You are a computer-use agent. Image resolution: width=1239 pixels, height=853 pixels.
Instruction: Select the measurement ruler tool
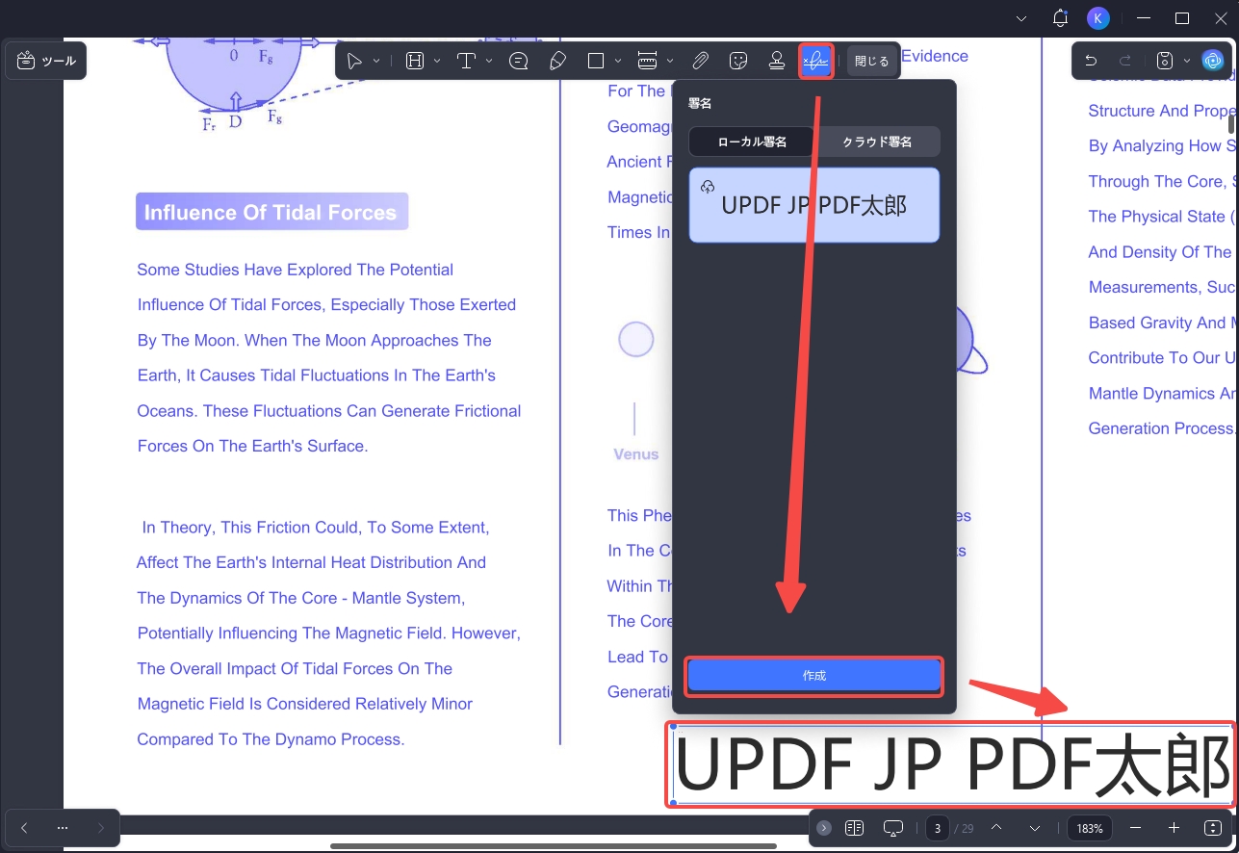point(648,61)
